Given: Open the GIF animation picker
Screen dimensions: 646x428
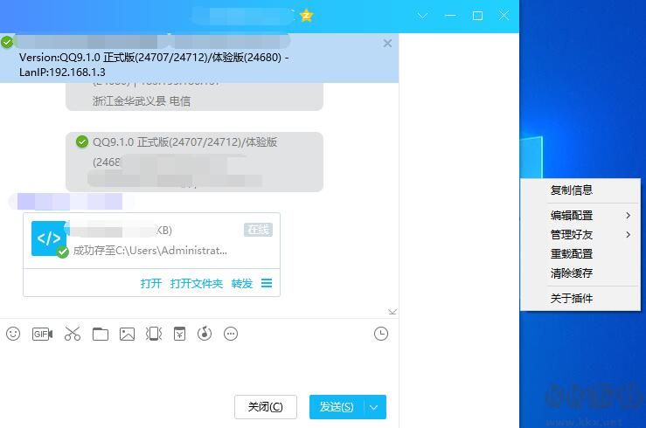Looking at the screenshot, I should [x=42, y=334].
